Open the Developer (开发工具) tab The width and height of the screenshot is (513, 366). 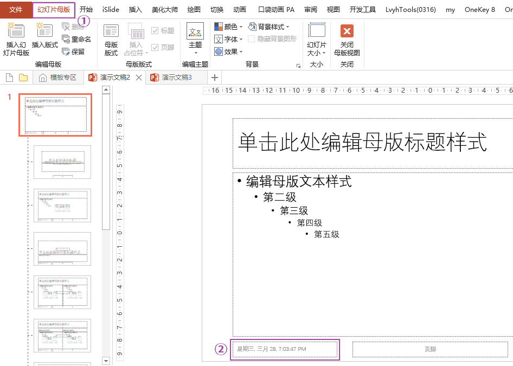[362, 10]
